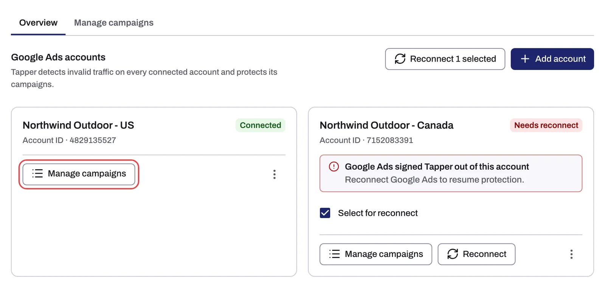Click the Connected status badge
605x288 pixels.
pos(261,125)
